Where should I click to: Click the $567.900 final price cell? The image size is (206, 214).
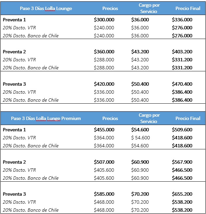click(x=182, y=162)
